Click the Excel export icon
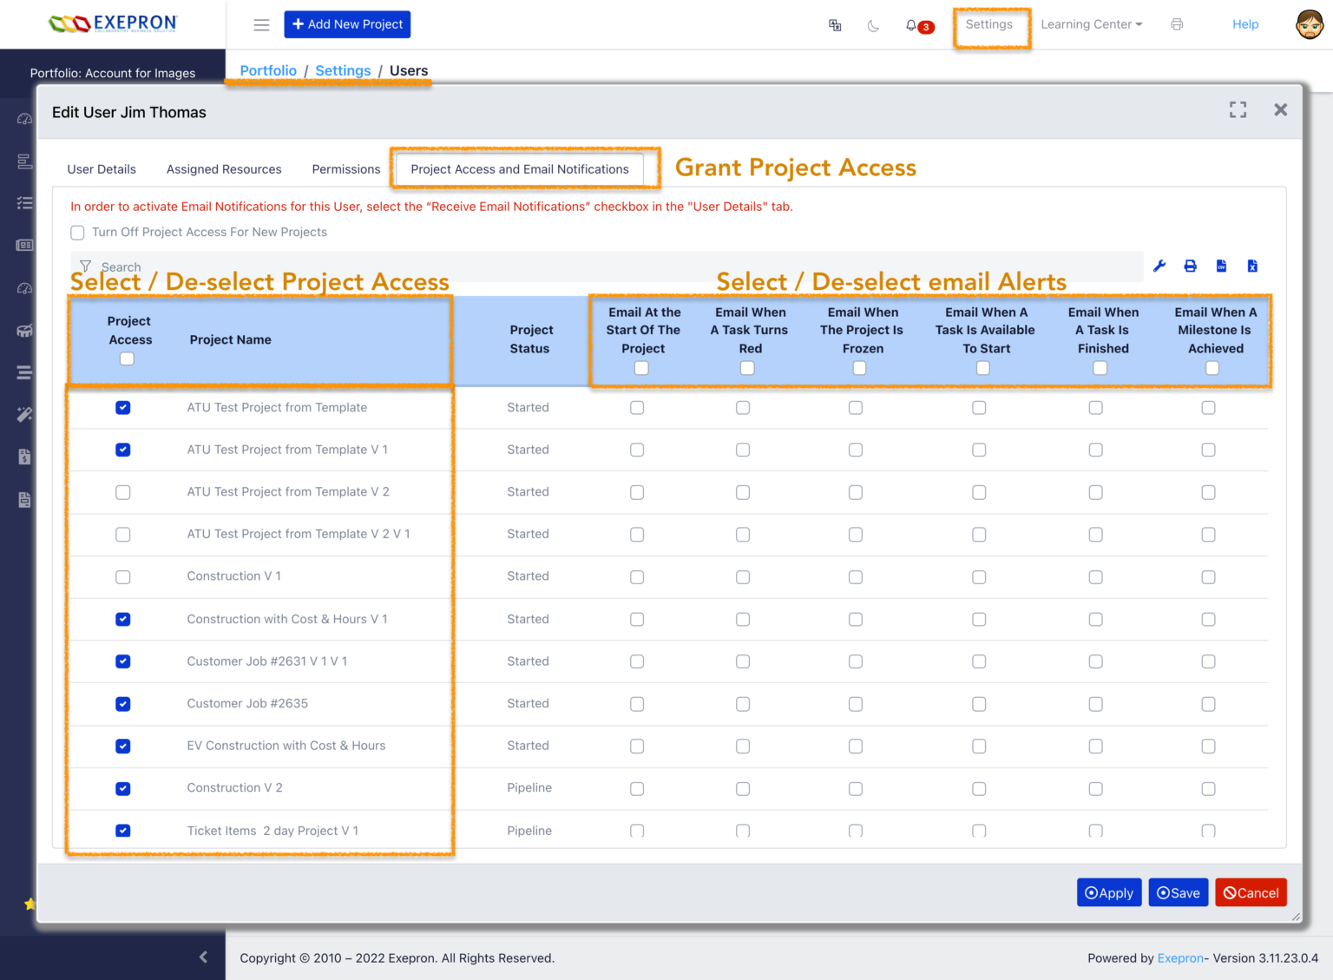 (x=1252, y=266)
